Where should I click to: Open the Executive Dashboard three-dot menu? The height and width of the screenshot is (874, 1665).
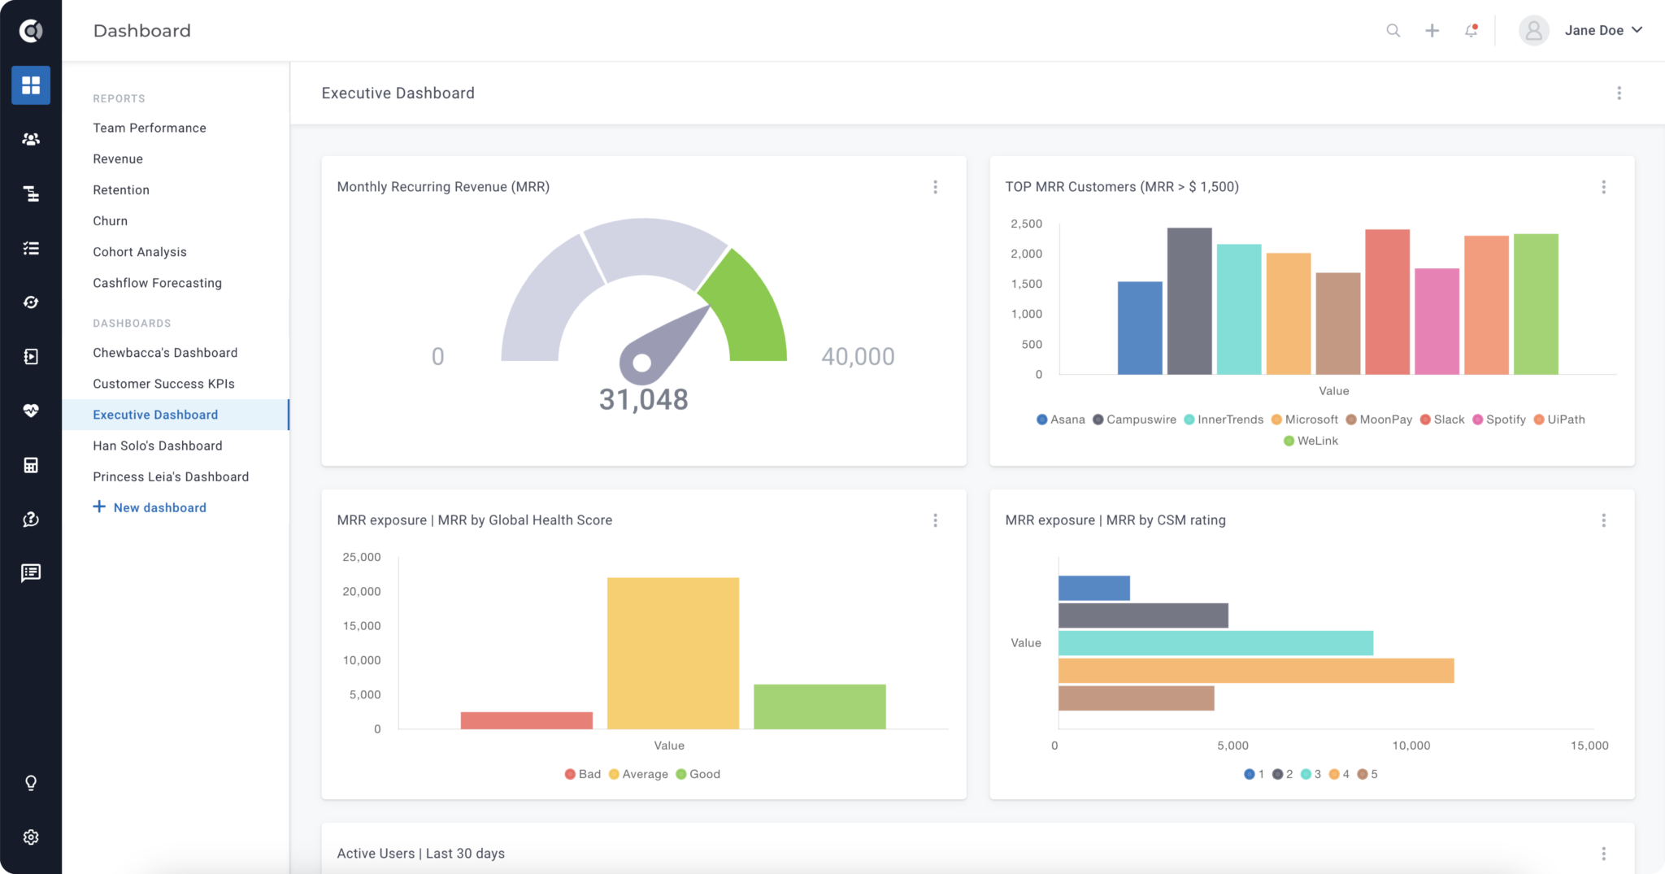click(1619, 93)
